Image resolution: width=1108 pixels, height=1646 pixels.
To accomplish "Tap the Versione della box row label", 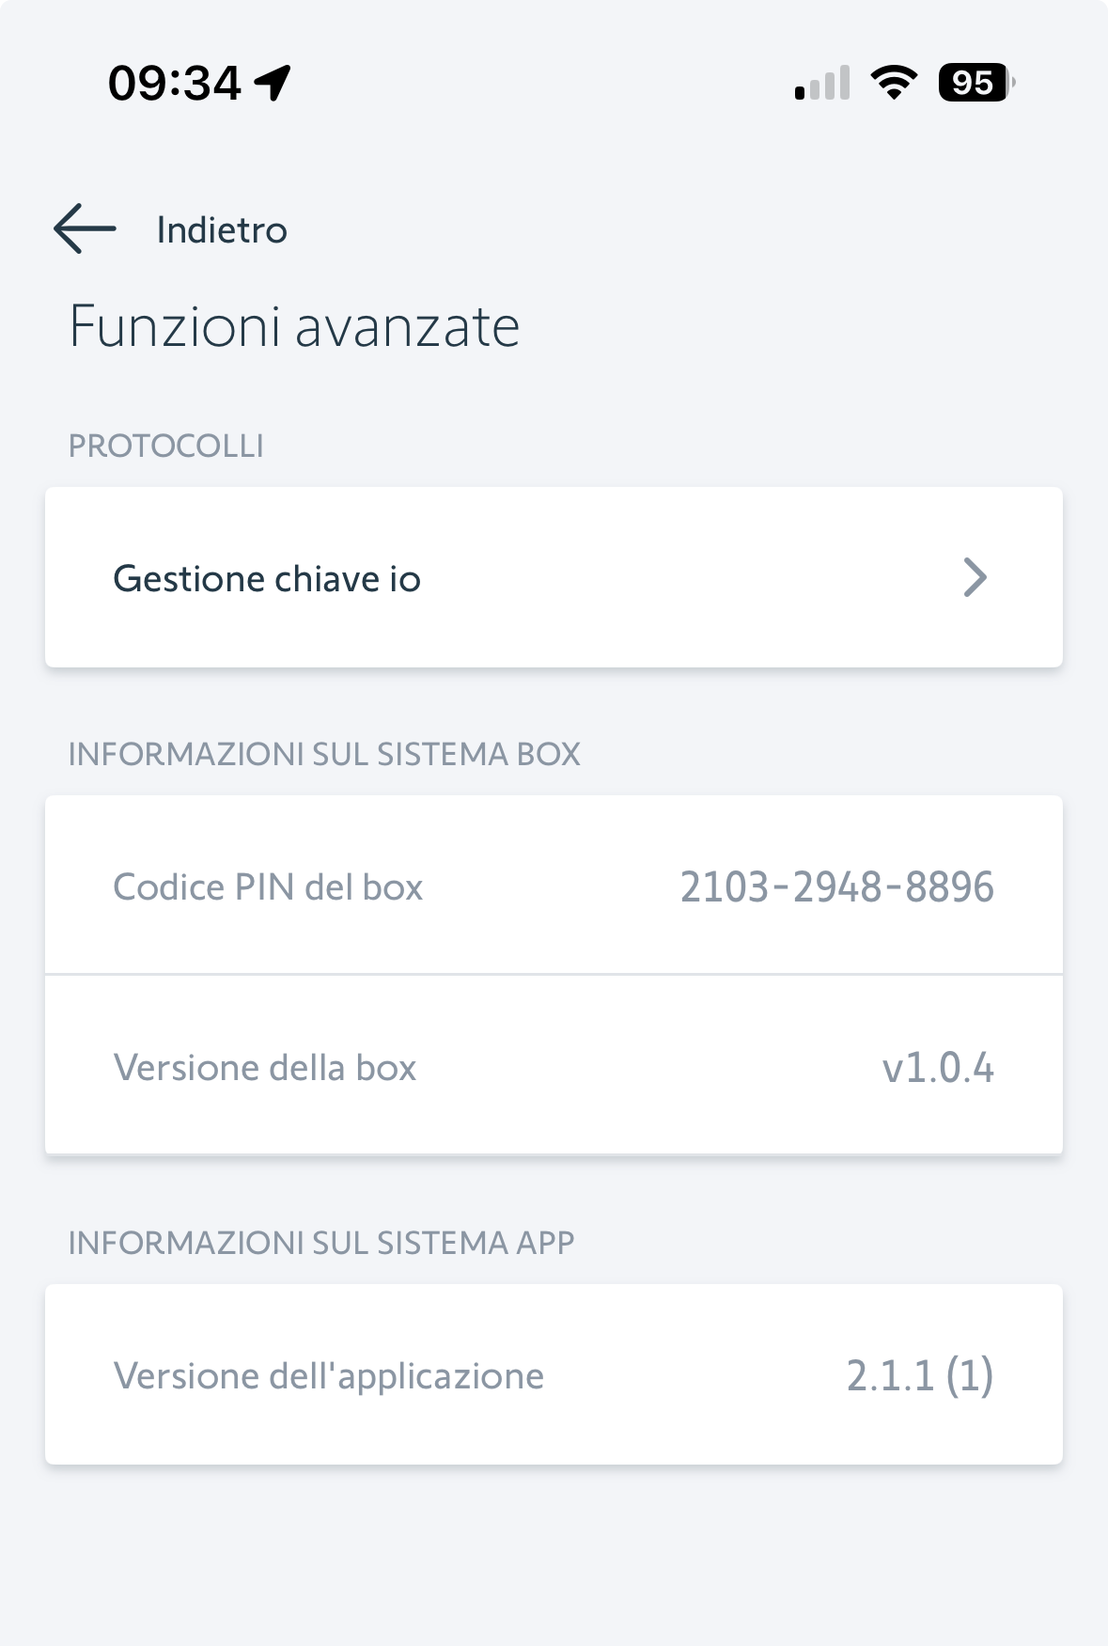I will click(x=264, y=1068).
